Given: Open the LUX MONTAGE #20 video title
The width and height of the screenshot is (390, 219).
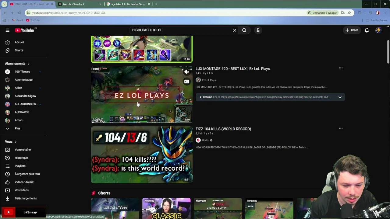Looking at the screenshot, I should (232, 69).
